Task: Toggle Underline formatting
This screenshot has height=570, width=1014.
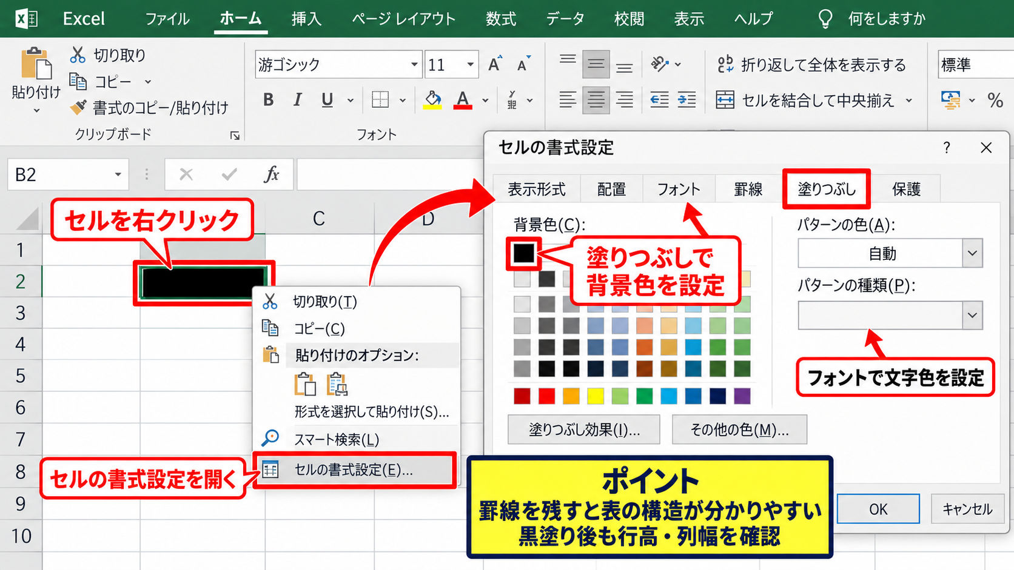Action: (x=327, y=100)
